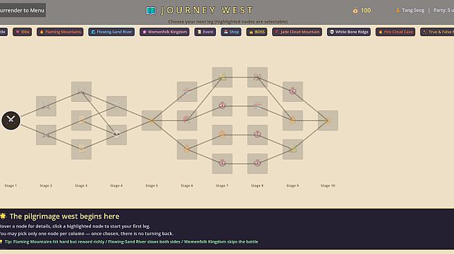Pick the topmost node in Stage 3
This screenshot has width=454, height=254.
pos(81,92)
